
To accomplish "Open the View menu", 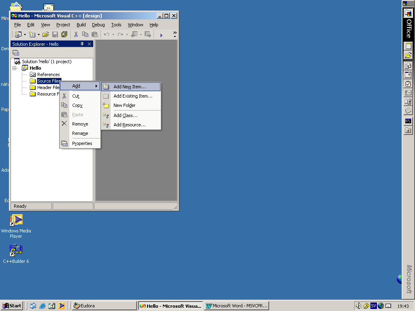I will [x=45, y=25].
